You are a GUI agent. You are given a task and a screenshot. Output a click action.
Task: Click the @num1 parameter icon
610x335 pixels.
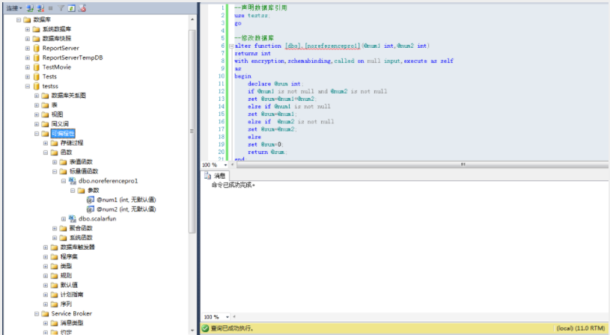pyautogui.click(x=91, y=200)
